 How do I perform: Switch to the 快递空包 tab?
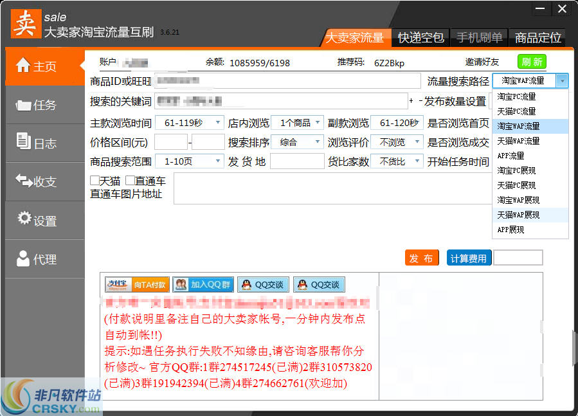point(420,37)
